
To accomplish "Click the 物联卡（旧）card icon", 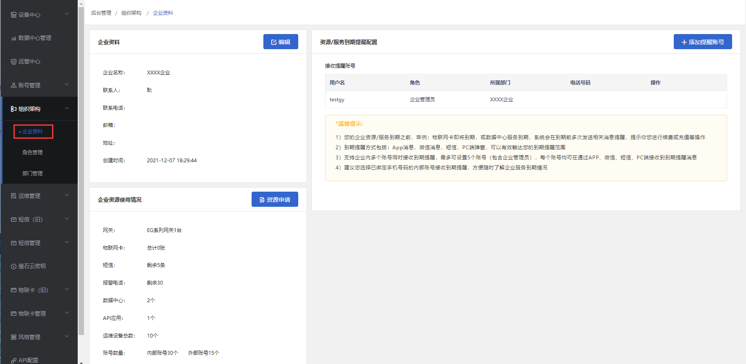I will [13, 290].
